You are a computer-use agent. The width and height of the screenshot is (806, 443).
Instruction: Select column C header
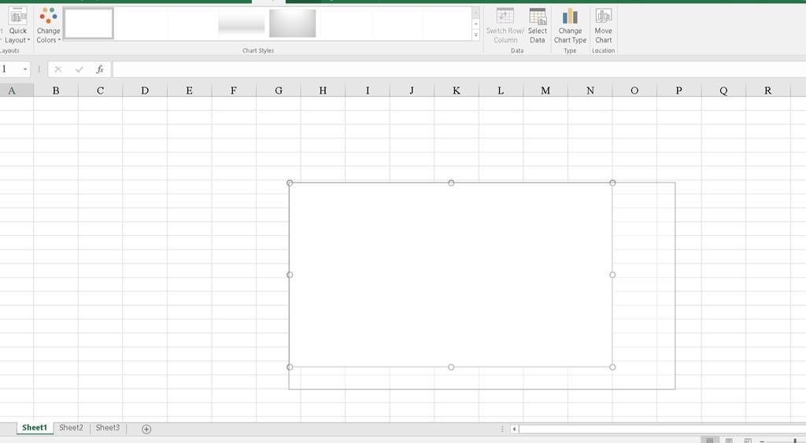click(x=100, y=90)
